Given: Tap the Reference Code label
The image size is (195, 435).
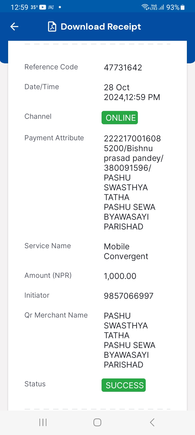Looking at the screenshot, I should 51,67.
